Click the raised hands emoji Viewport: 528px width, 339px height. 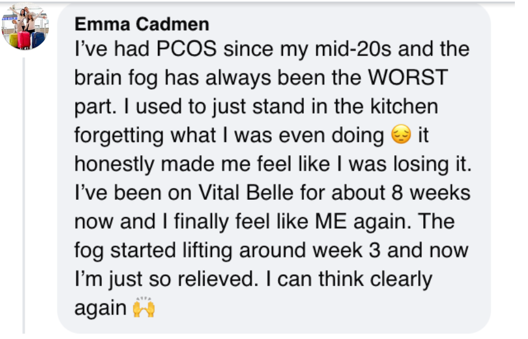(x=144, y=307)
